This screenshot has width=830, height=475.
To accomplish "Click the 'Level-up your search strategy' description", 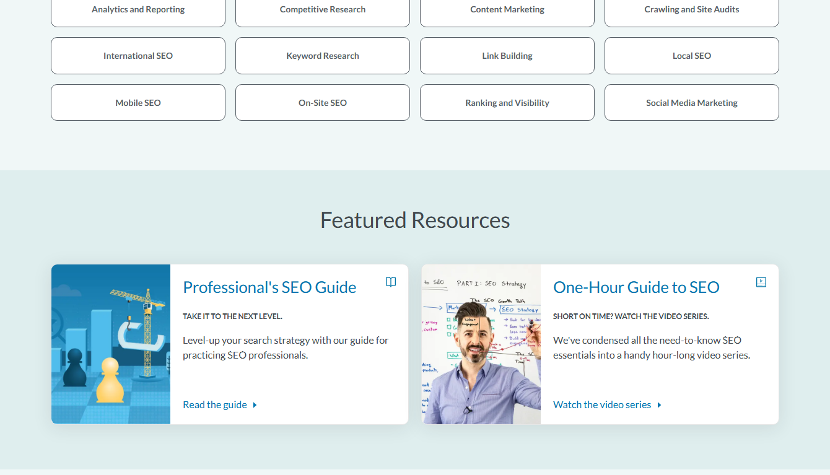I will tap(286, 347).
